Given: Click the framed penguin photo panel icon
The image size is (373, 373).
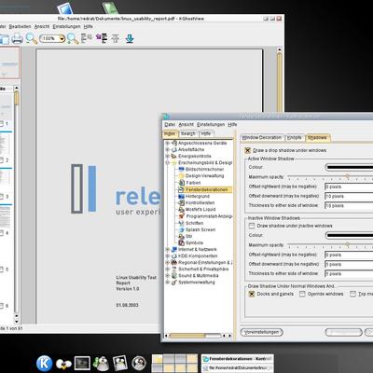Looking at the screenshot, I should point(120,363).
